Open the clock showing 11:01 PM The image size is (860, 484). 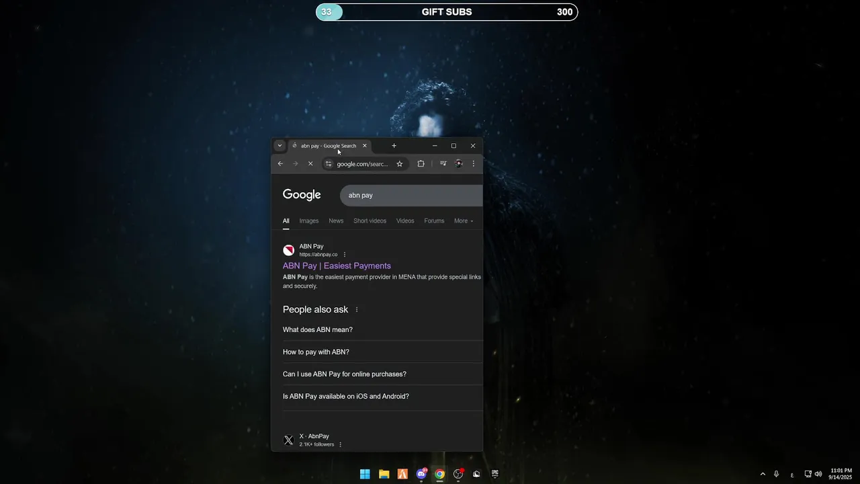click(841, 474)
